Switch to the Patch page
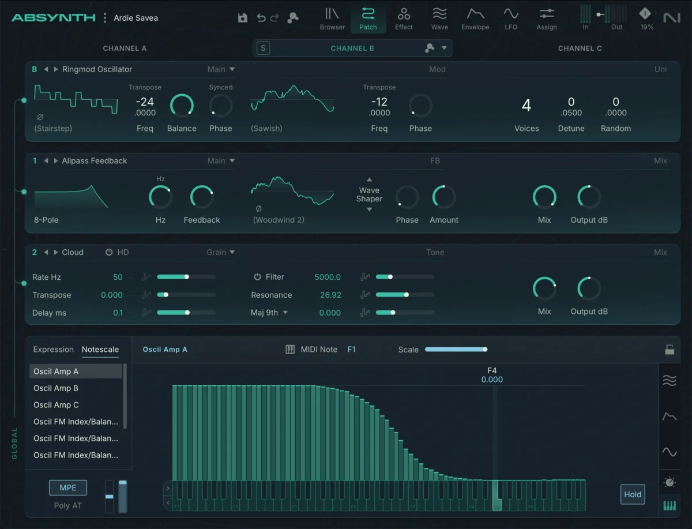This screenshot has width=692, height=529. [x=368, y=19]
